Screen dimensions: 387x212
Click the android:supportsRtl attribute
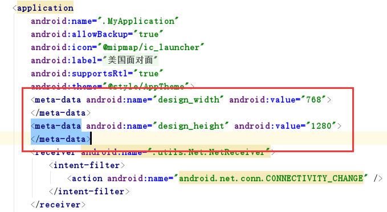pos(79,74)
